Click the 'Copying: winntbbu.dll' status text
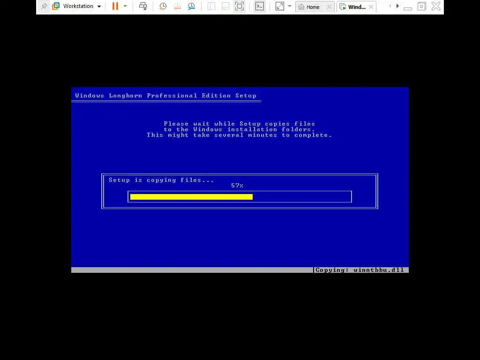The image size is (480, 360). click(x=360, y=270)
